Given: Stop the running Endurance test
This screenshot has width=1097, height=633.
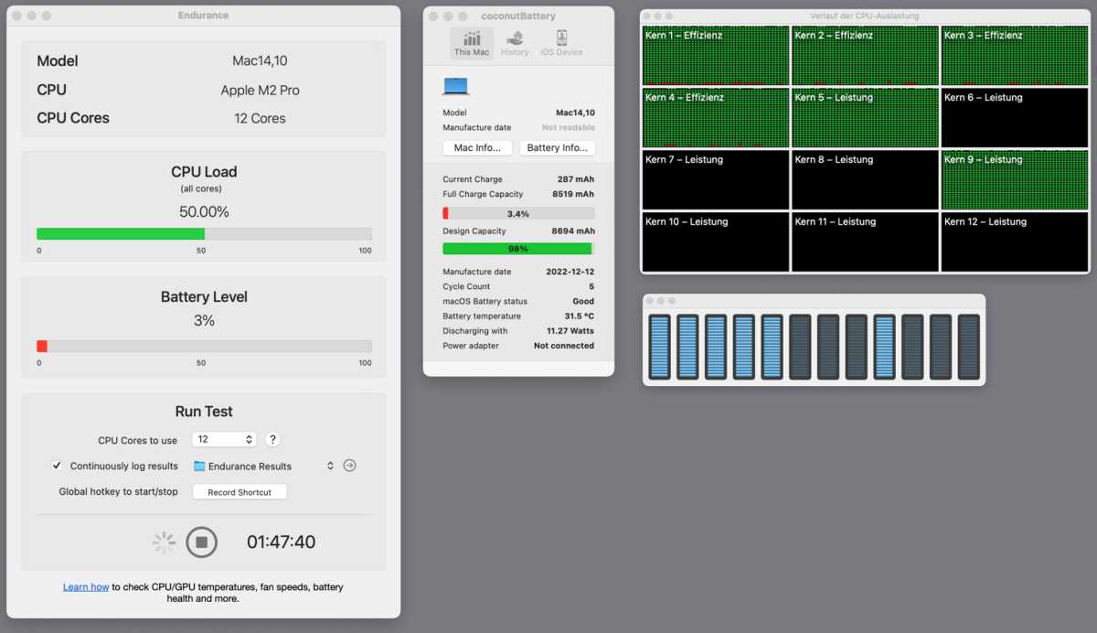Looking at the screenshot, I should (x=201, y=542).
